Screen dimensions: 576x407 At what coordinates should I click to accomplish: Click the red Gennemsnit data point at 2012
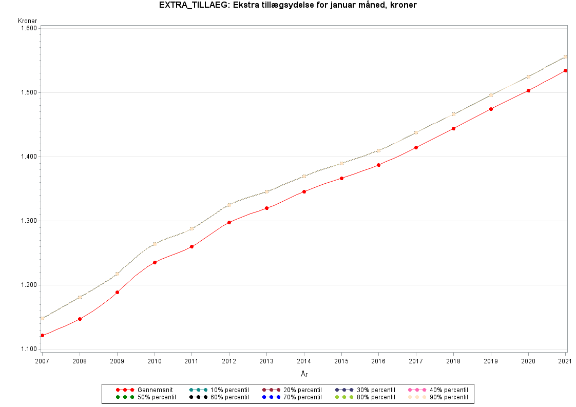[x=229, y=222]
